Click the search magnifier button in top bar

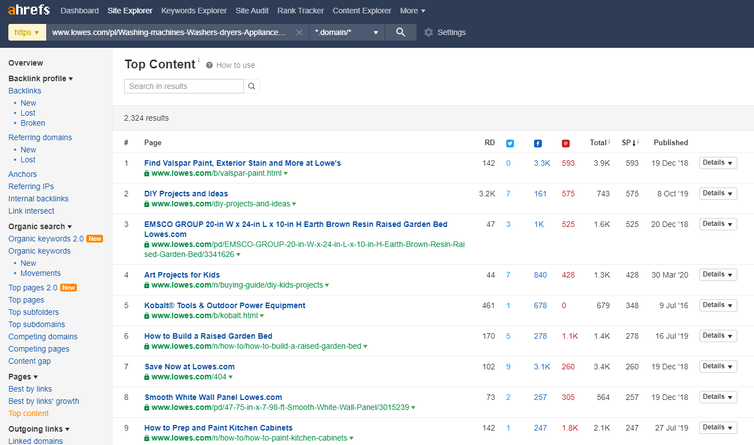[401, 32]
